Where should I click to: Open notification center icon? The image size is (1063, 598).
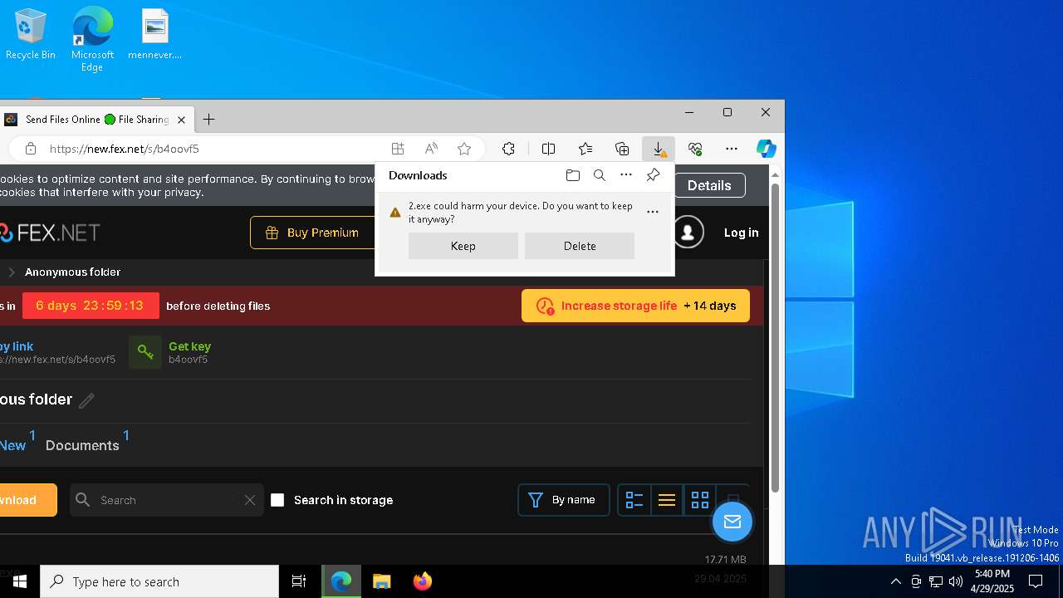(x=1036, y=581)
